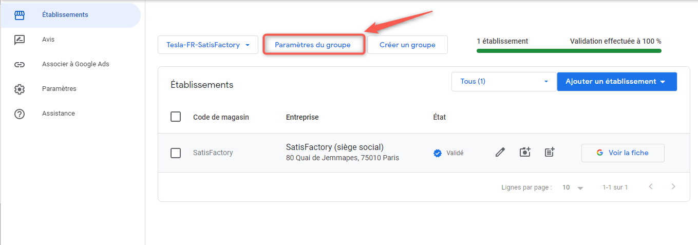698x245 pixels.
Task: Click the Assistance question mark icon
Action: point(20,114)
